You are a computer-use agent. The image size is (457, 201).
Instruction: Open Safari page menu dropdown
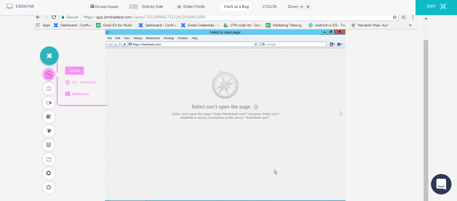[x=332, y=44]
